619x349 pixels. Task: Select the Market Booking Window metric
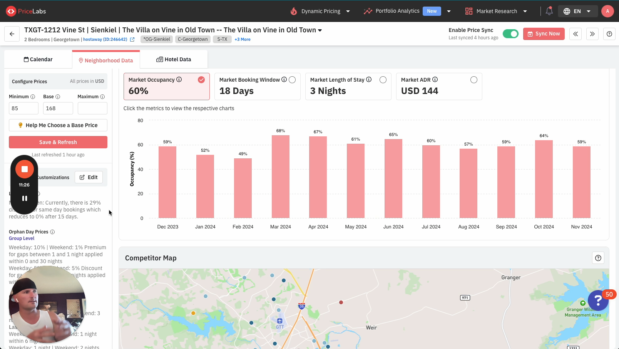click(292, 80)
